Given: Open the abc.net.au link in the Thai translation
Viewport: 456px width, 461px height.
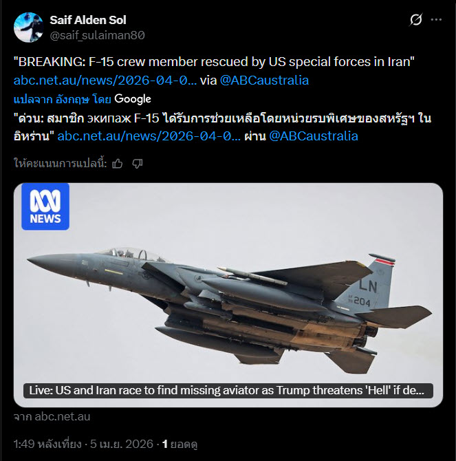Looking at the screenshot, I should tap(149, 136).
